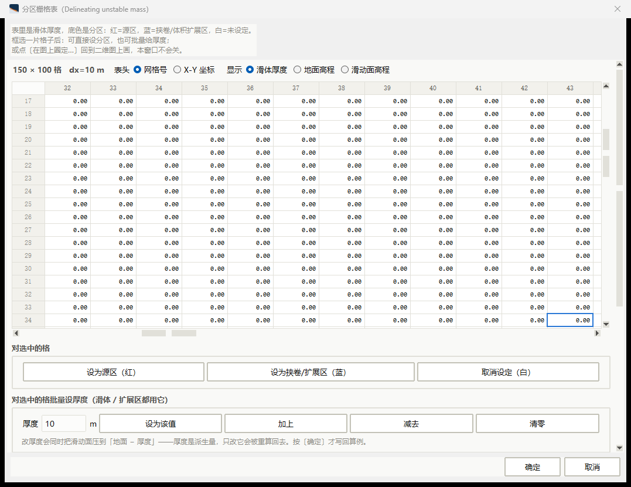Image resolution: width=631 pixels, height=487 pixels.
Task: Select column header 34
Action: [159, 88]
